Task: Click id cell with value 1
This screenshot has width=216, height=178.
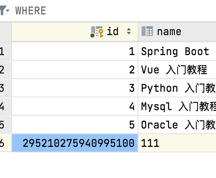Action: click(x=75, y=51)
